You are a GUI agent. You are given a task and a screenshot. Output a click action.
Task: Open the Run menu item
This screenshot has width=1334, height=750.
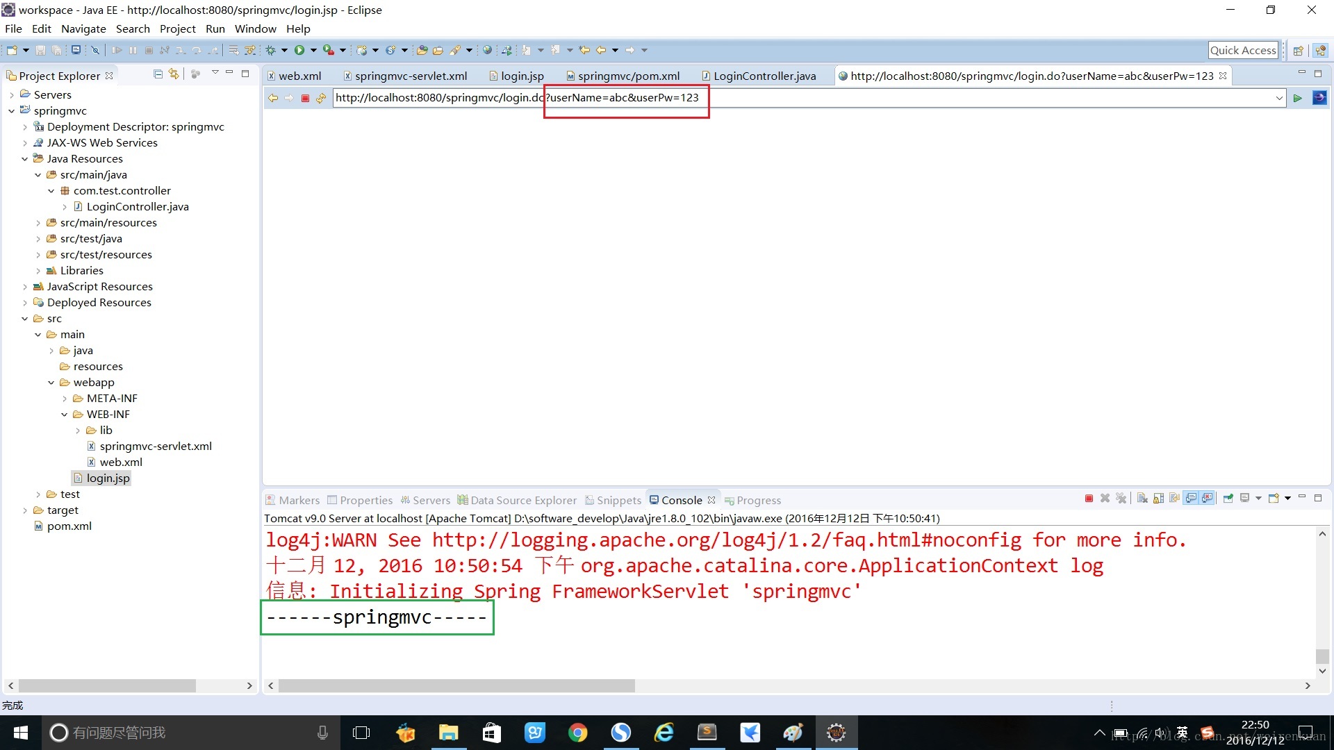point(215,28)
